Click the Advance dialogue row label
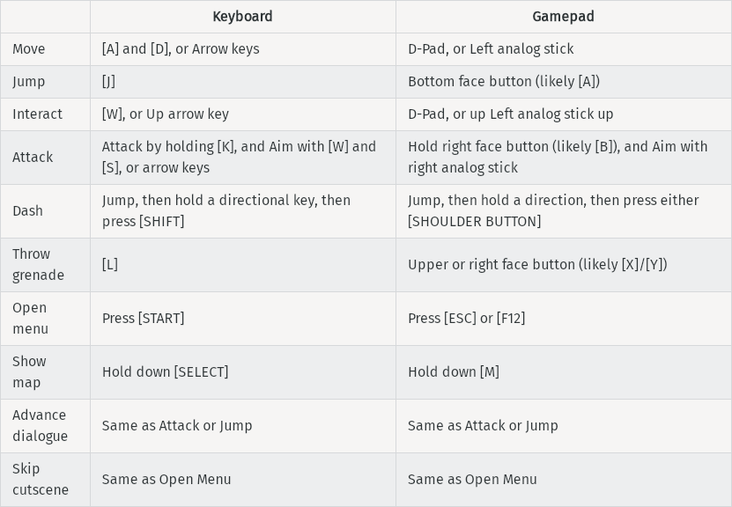 [x=40, y=426]
